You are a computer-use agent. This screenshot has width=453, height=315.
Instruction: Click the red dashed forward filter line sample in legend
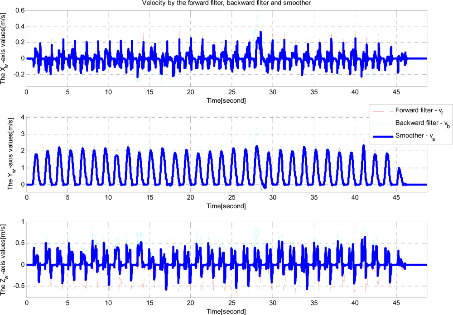pos(383,111)
